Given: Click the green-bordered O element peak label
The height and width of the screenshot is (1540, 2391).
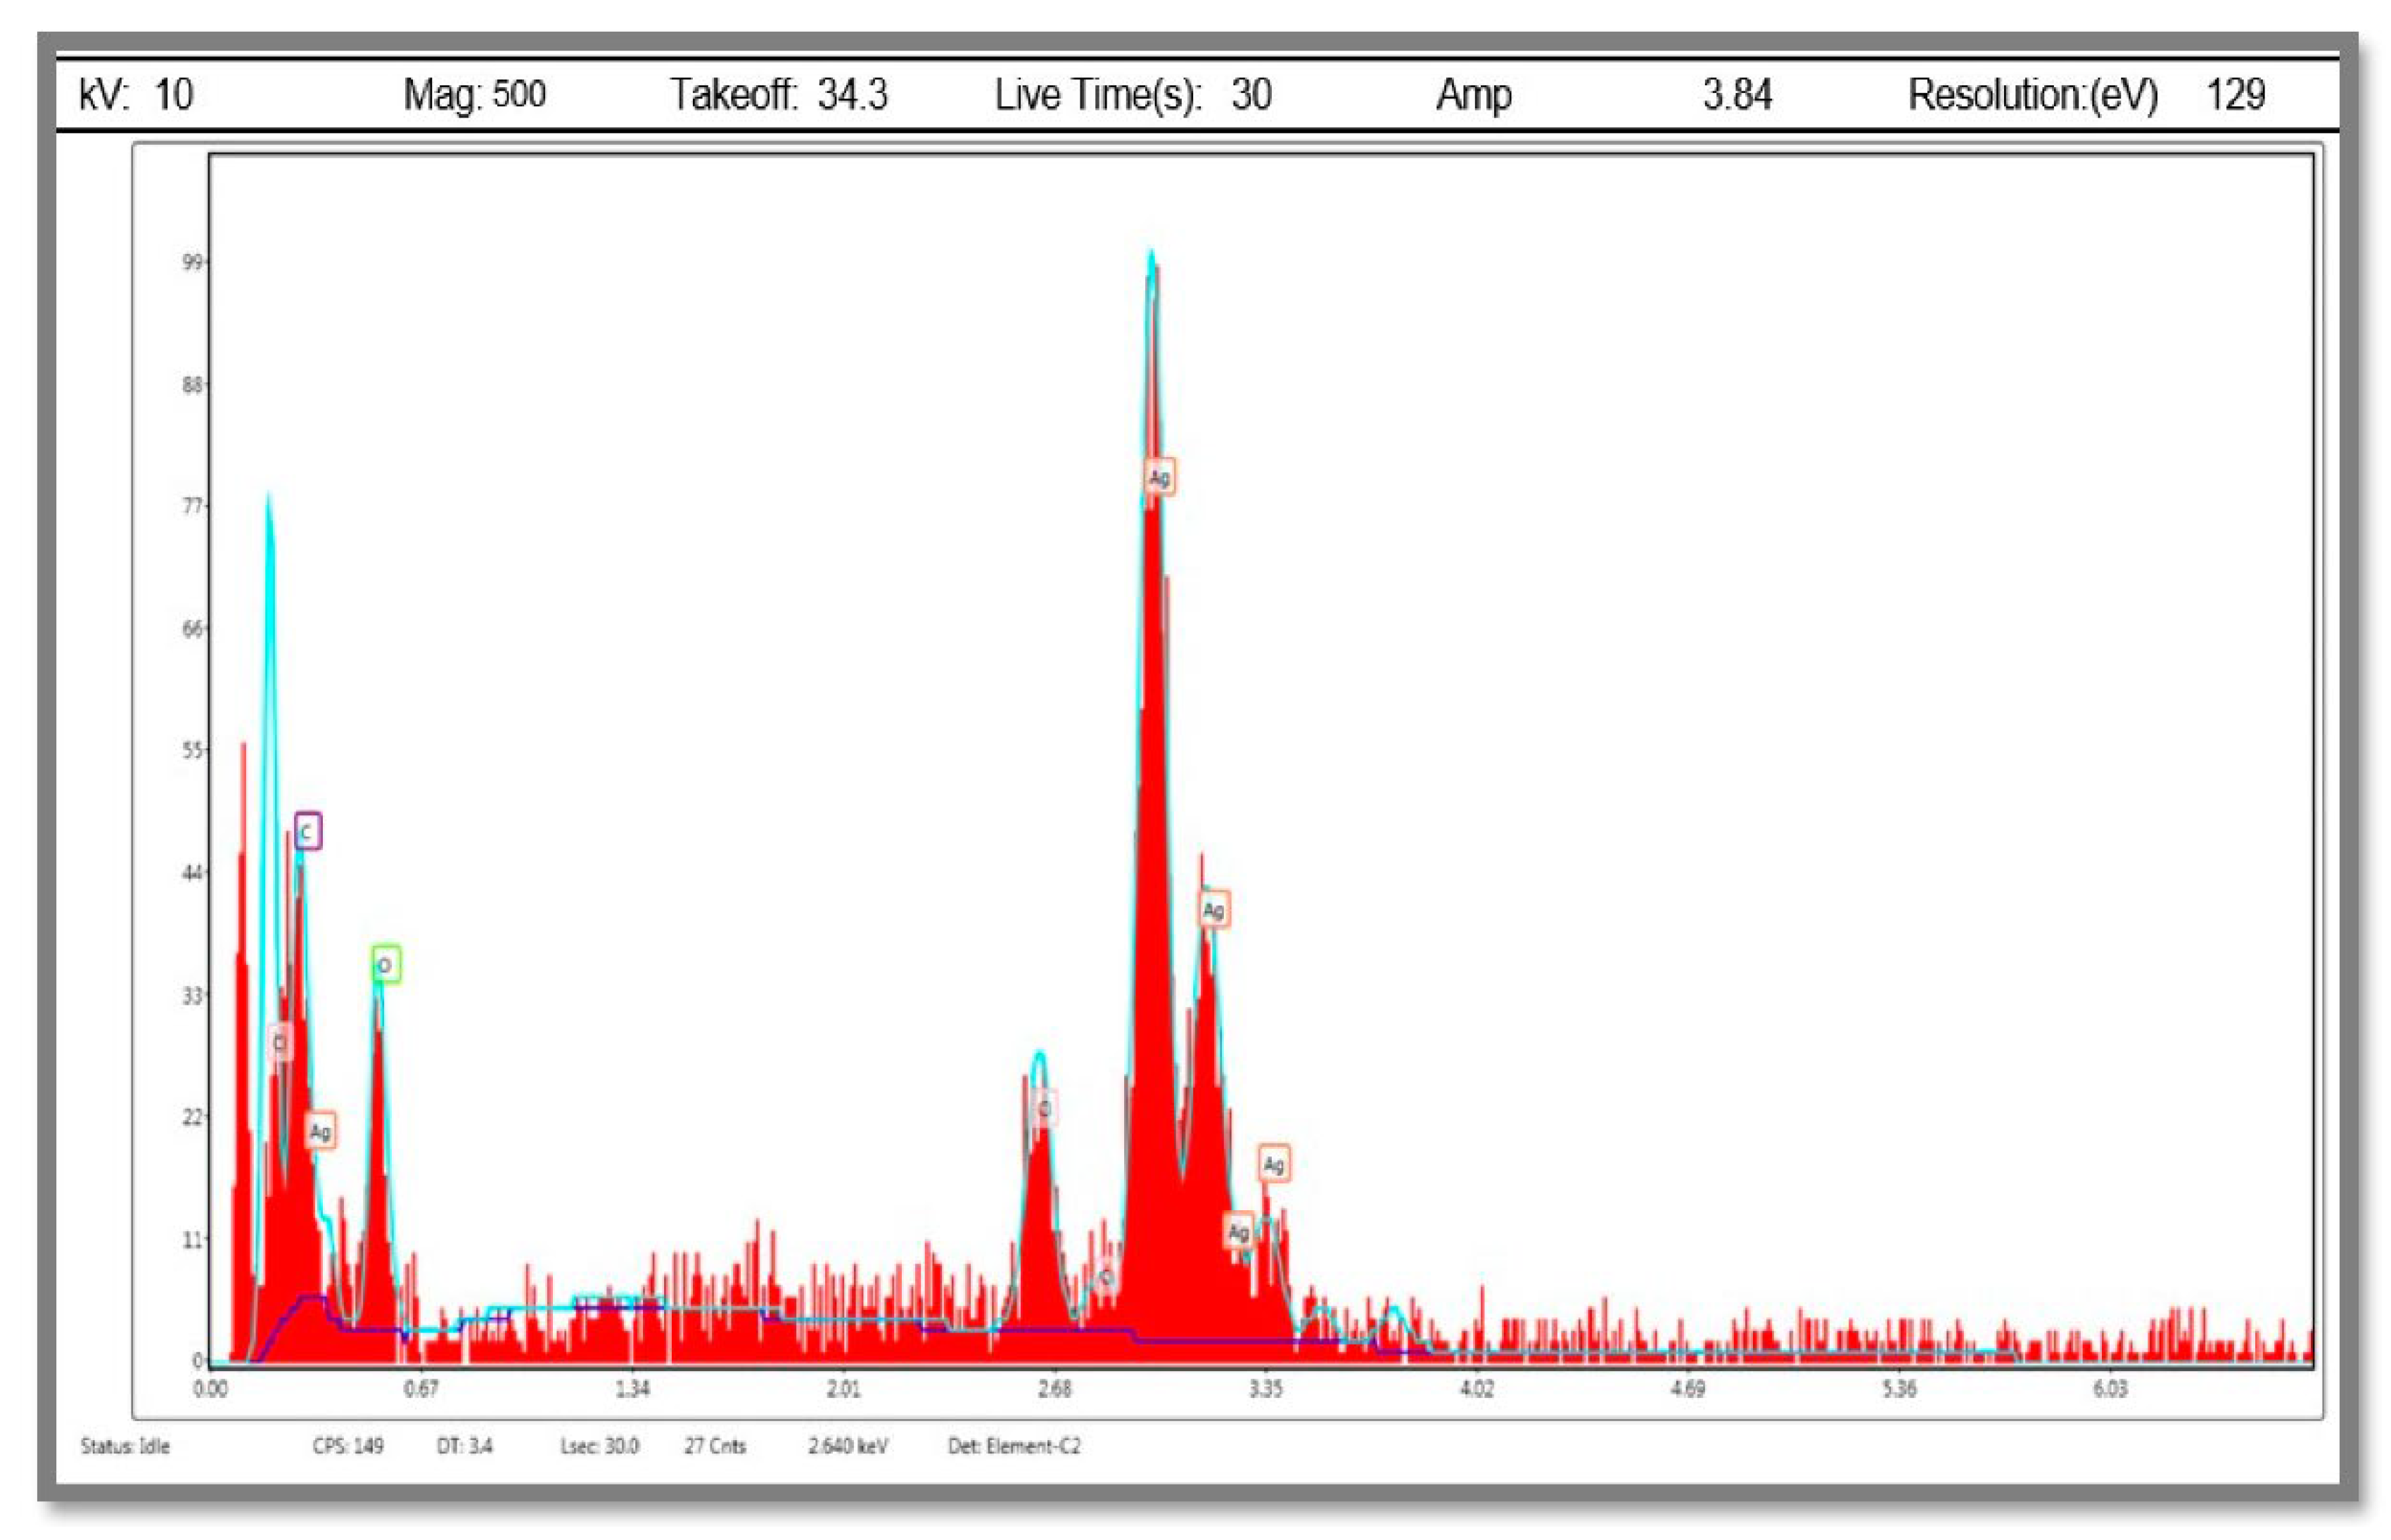Looking at the screenshot, I should pos(386,965).
